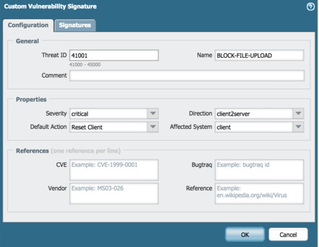Image resolution: width=319 pixels, height=247 pixels.
Task: Click the CVE references text area
Action: point(114,170)
